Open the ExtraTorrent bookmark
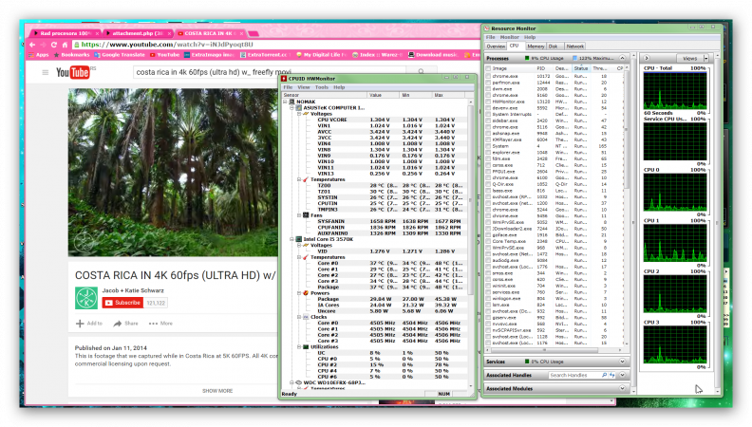Viewport: 752px width, 427px height. pyautogui.click(x=265, y=55)
